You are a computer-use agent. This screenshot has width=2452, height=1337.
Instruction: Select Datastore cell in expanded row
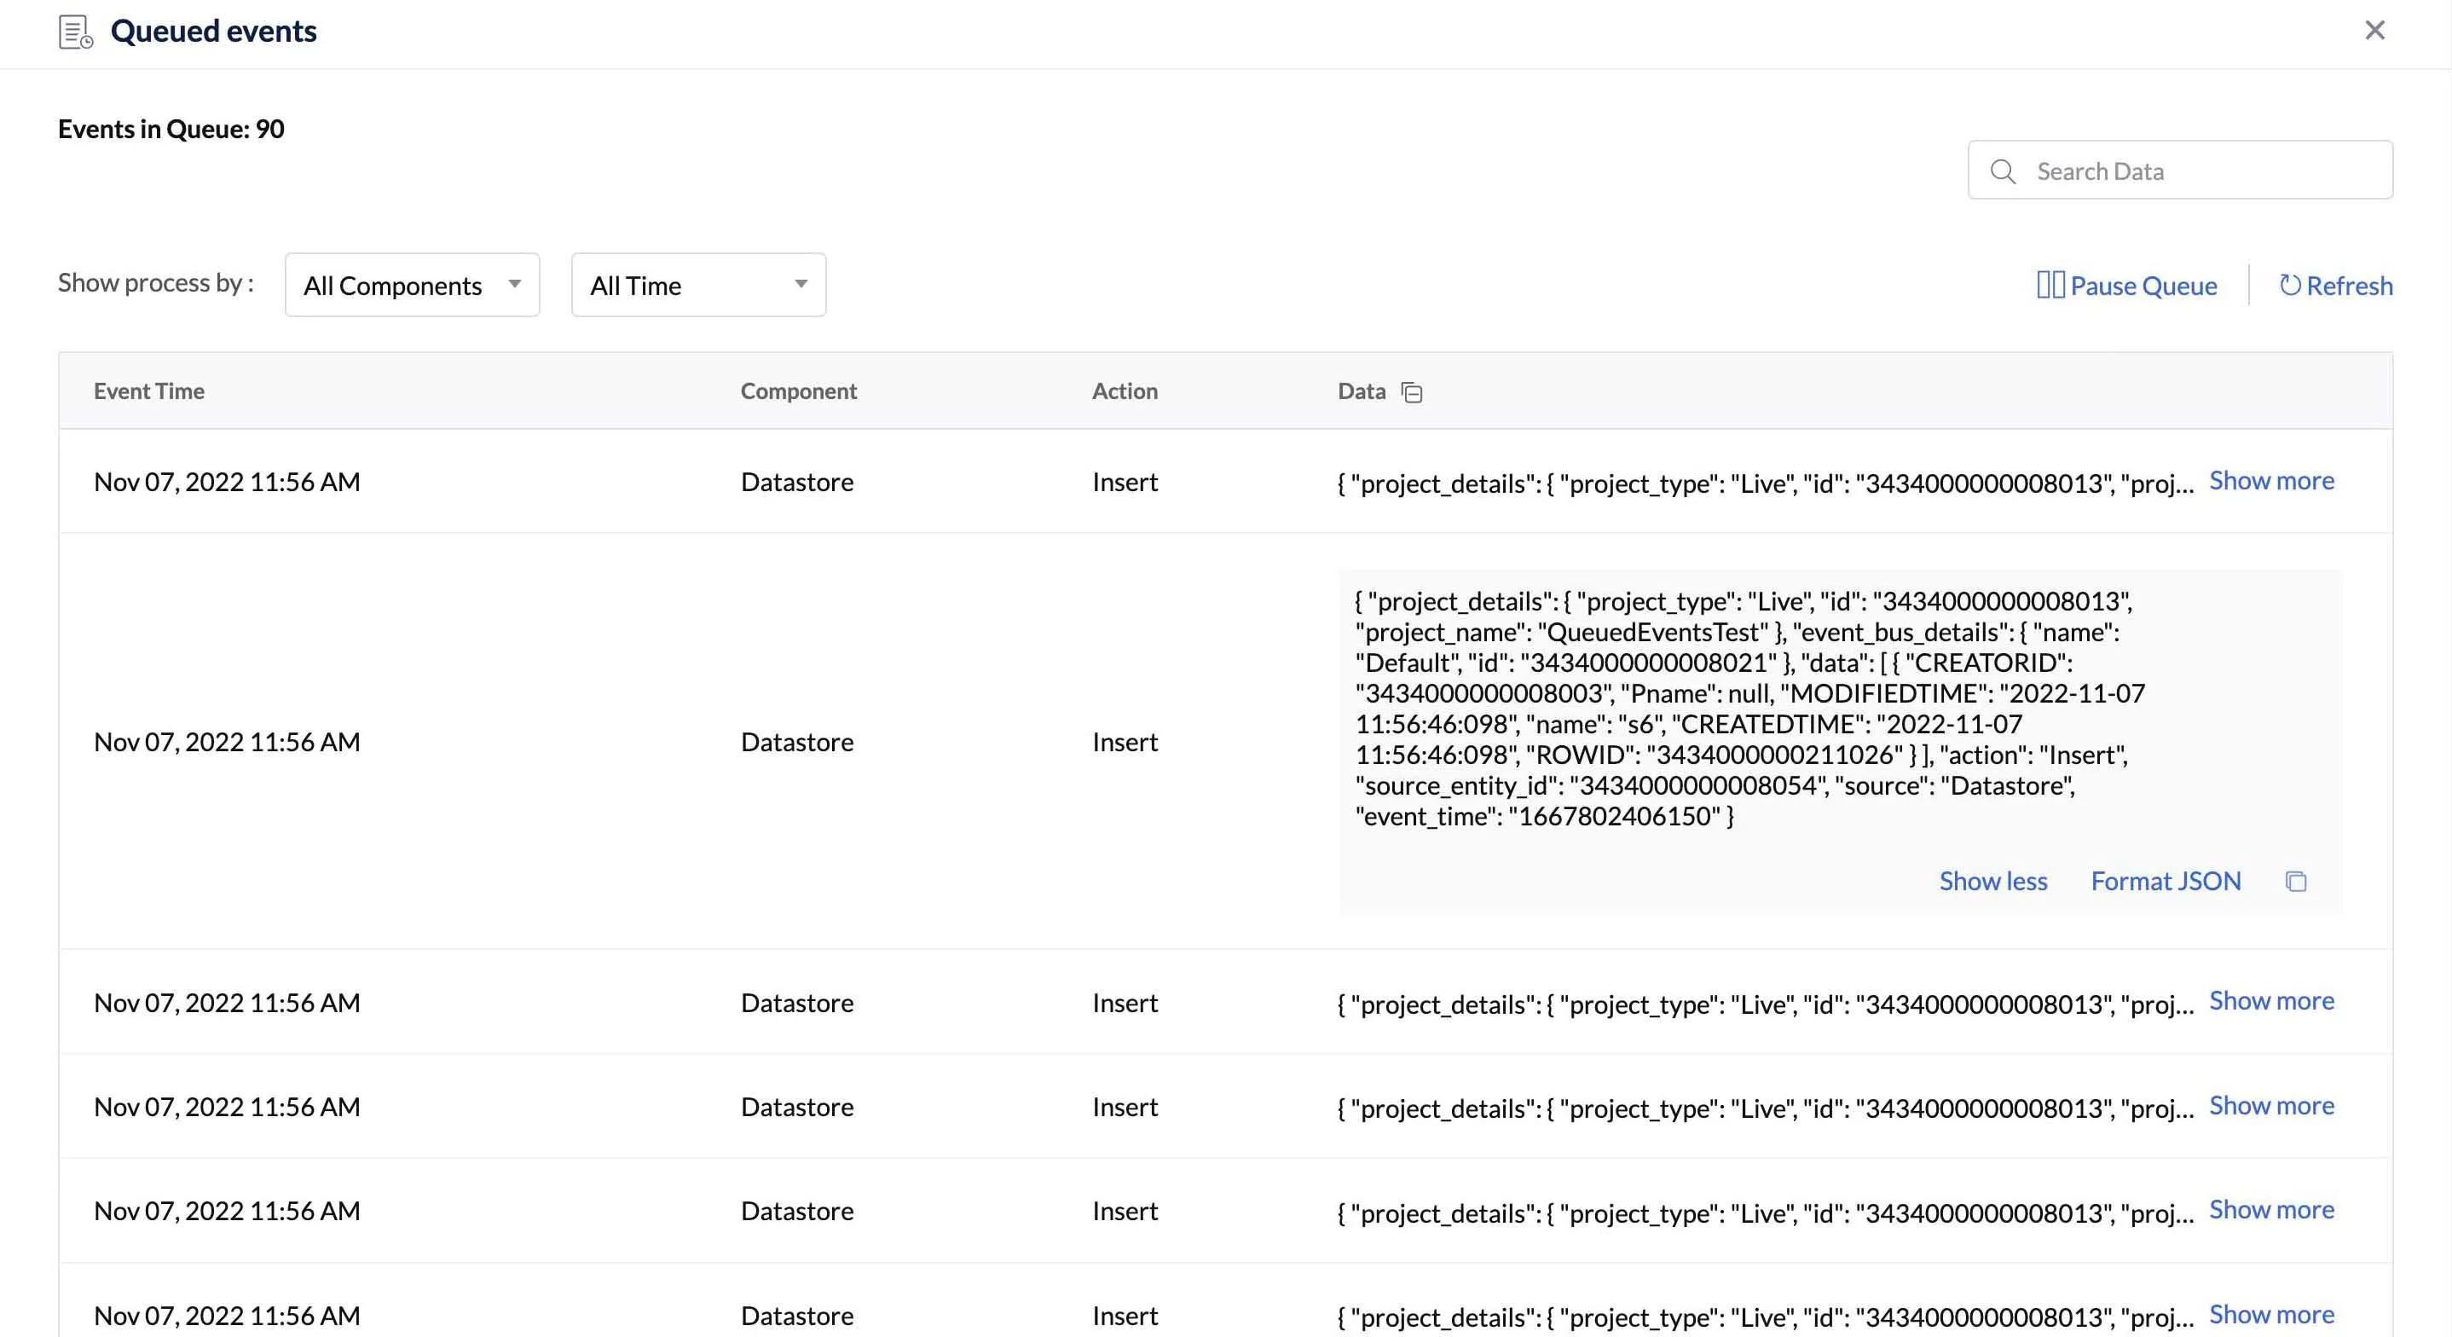796,742
